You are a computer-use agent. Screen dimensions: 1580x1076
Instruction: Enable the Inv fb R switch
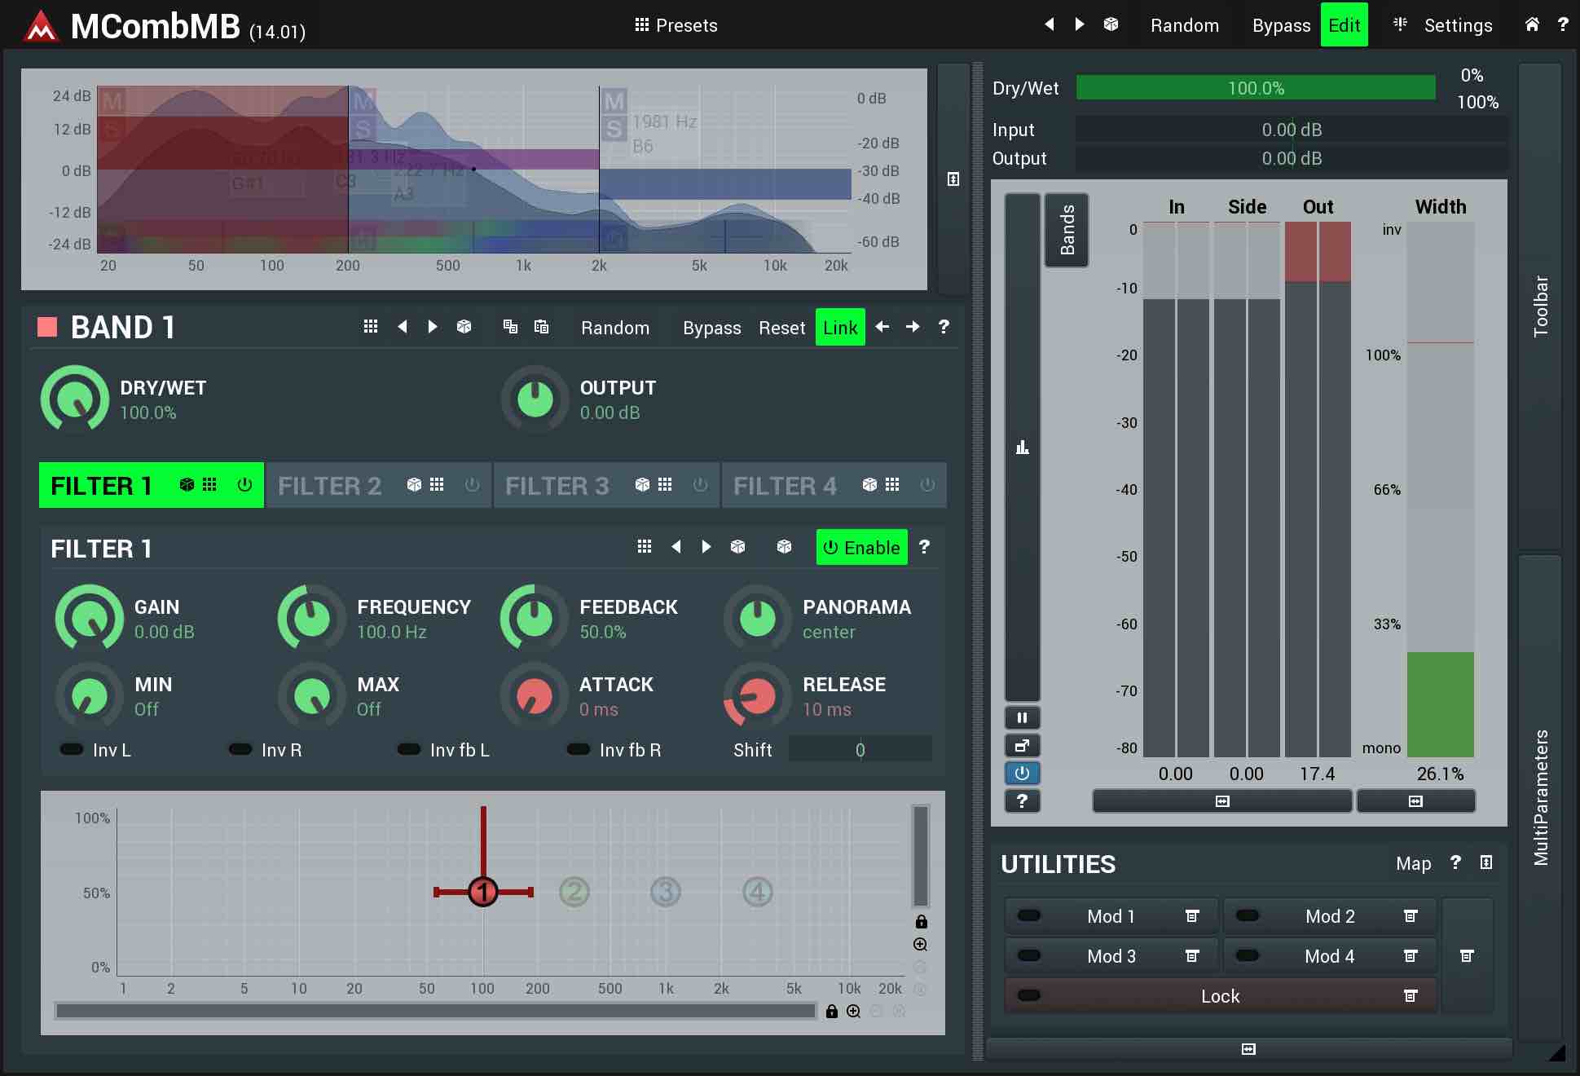tap(579, 749)
